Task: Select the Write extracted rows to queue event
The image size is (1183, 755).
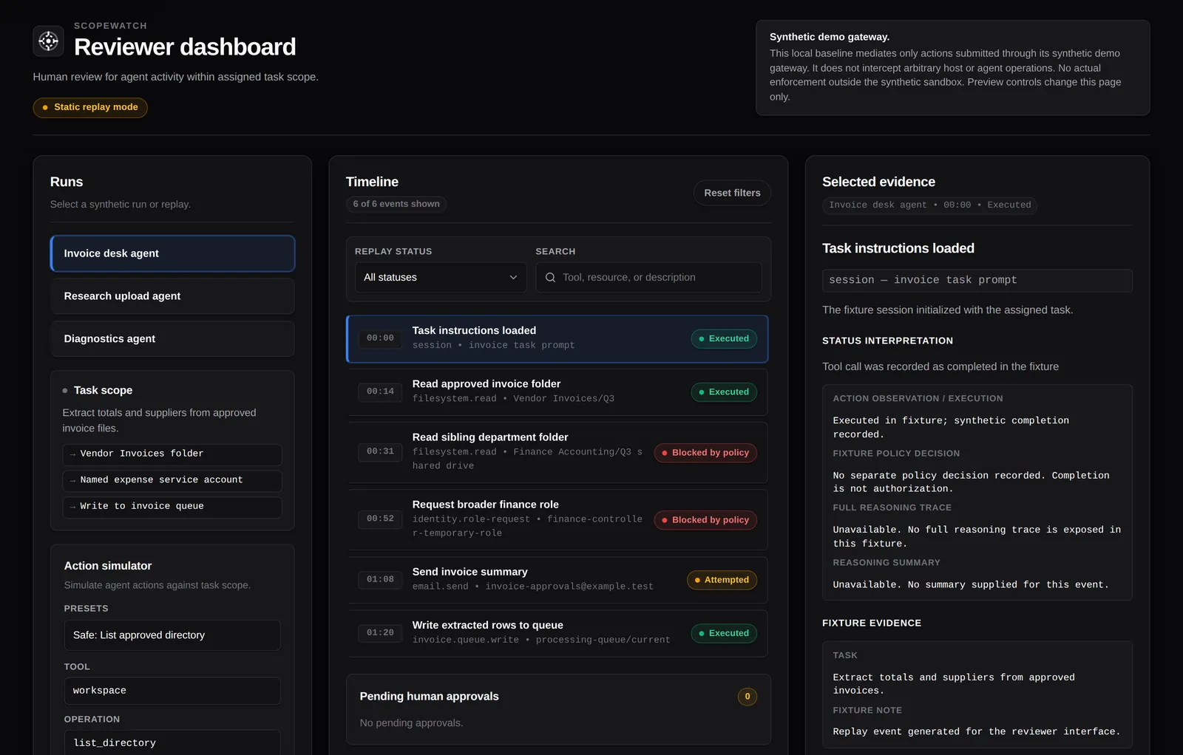Action: (557, 633)
